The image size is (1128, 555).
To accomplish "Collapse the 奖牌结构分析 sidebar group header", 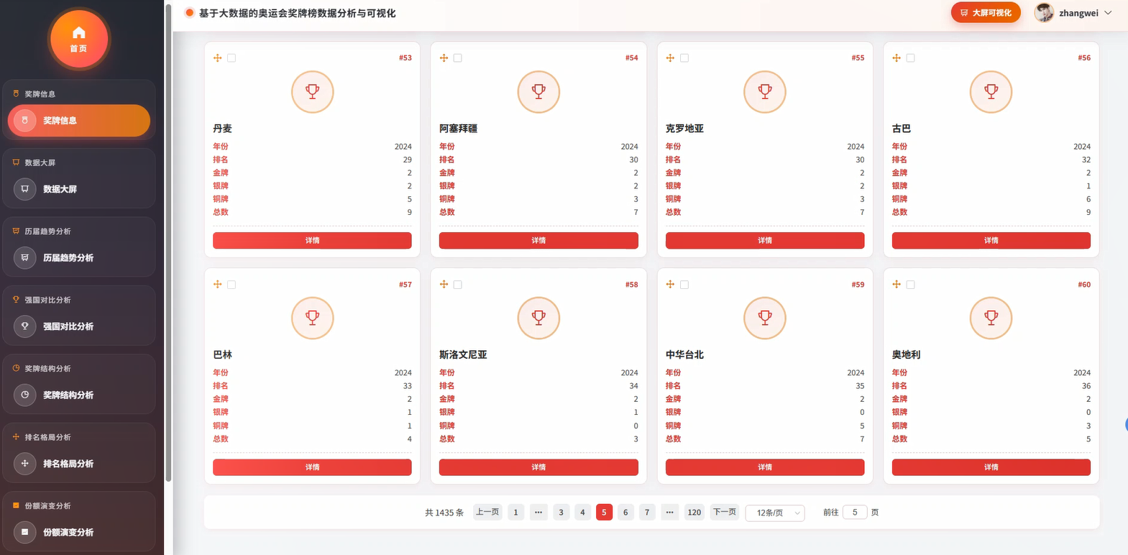I will (x=78, y=368).
